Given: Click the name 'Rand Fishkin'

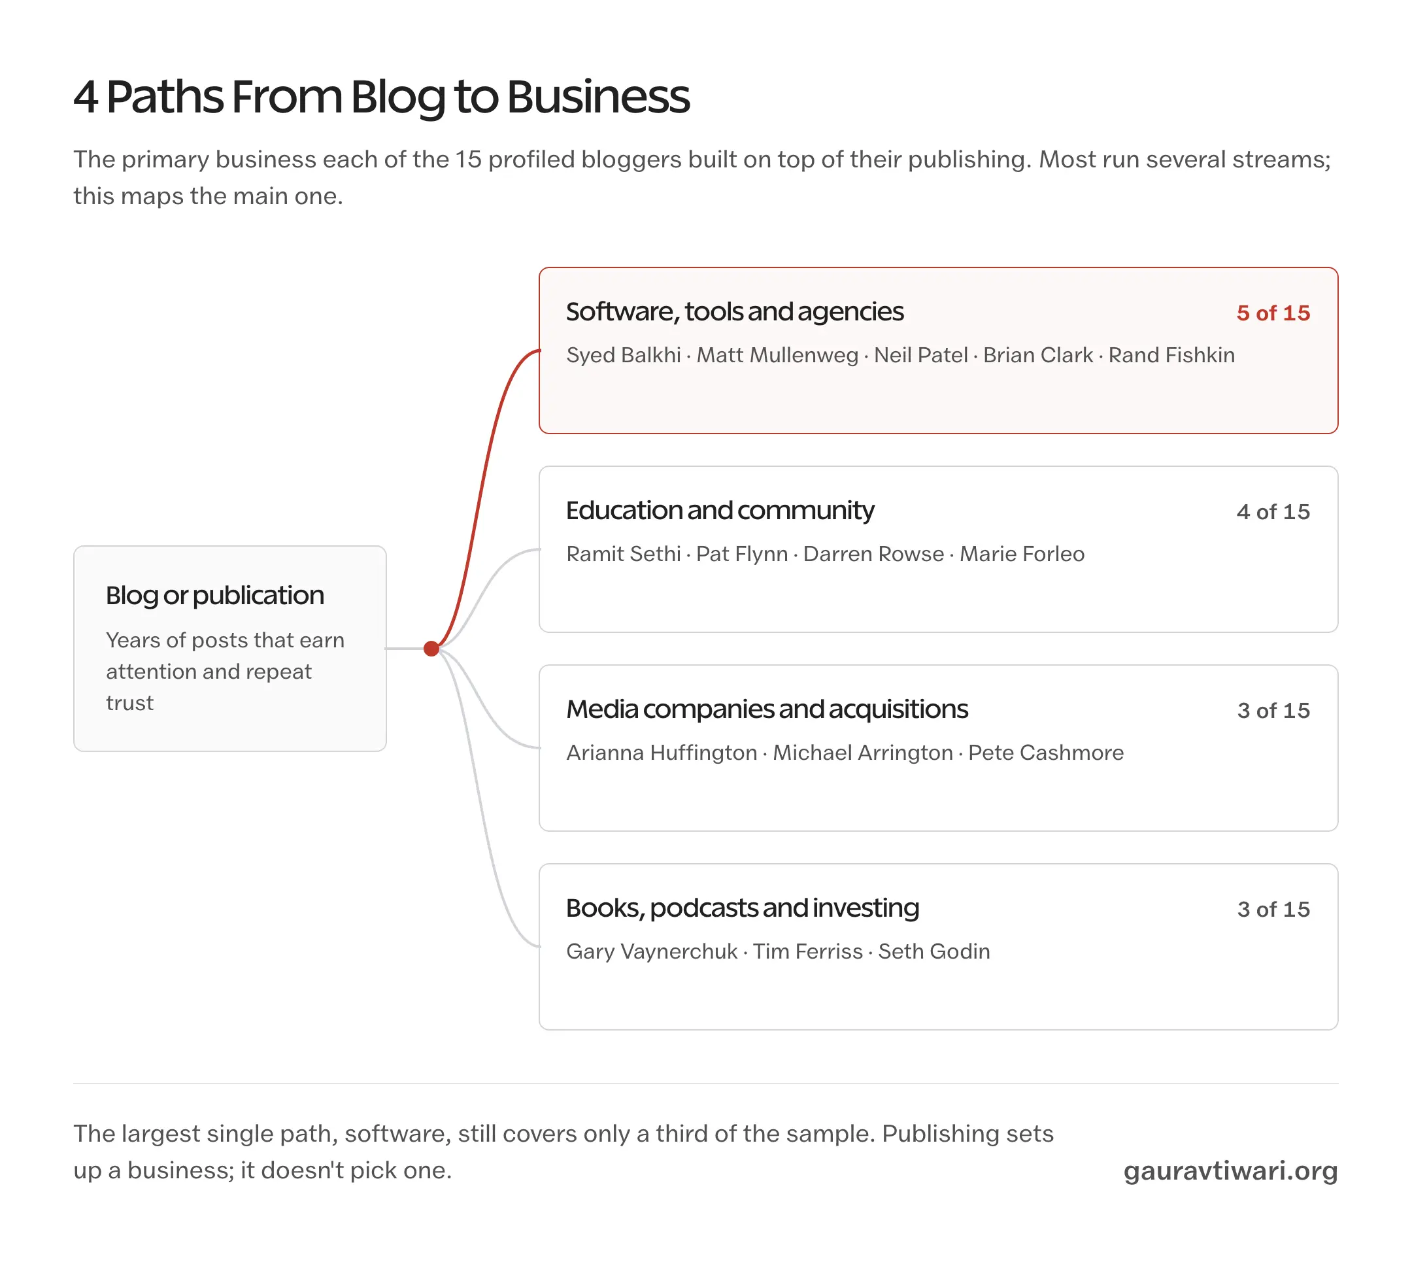Looking at the screenshot, I should pyautogui.click(x=1171, y=355).
